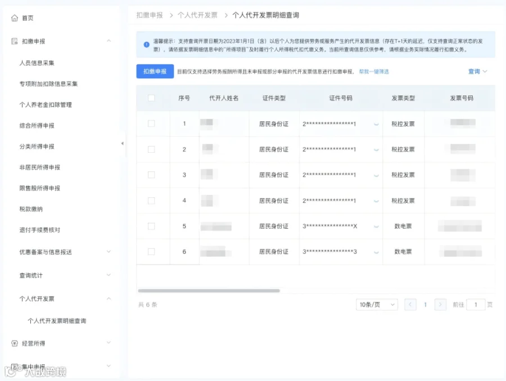Check the checkbox for row 2
The image size is (506, 381).
[x=151, y=149]
